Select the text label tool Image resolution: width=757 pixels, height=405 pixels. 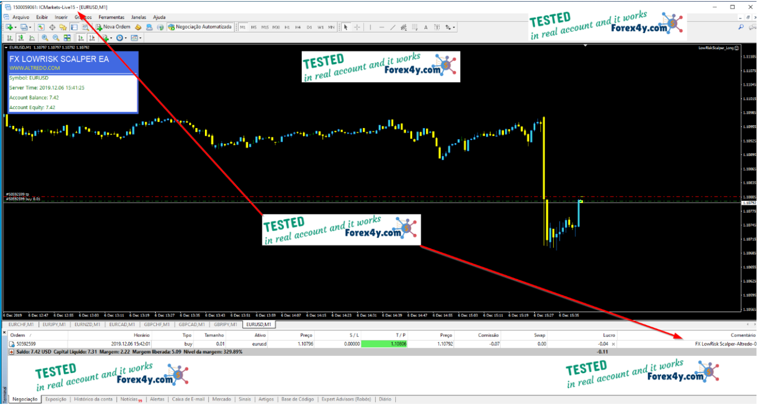coord(426,27)
